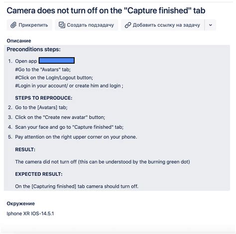
Task: Click the burning green dot sentence
Action: [x=103, y=162]
